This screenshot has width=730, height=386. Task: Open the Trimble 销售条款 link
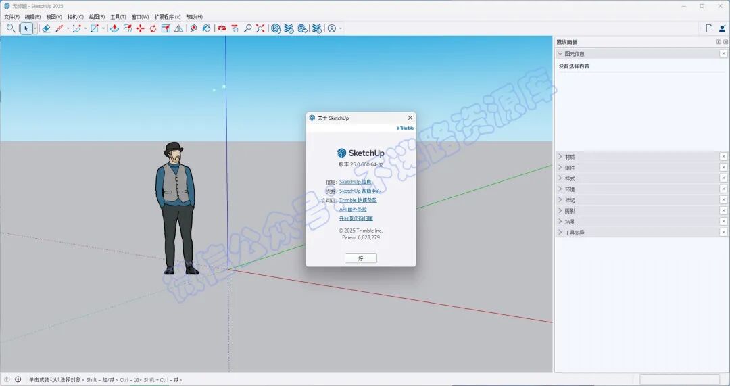[x=358, y=200]
